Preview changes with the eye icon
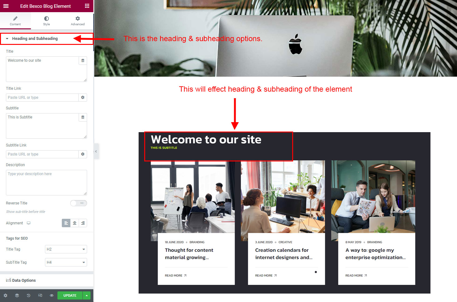The width and height of the screenshot is (457, 302). point(52,295)
